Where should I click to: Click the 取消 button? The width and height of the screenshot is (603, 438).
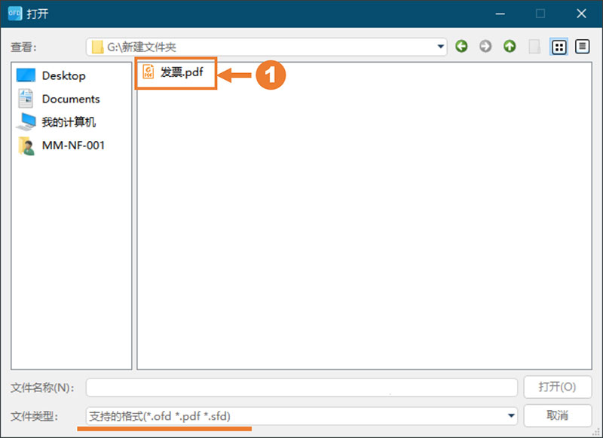(x=557, y=415)
